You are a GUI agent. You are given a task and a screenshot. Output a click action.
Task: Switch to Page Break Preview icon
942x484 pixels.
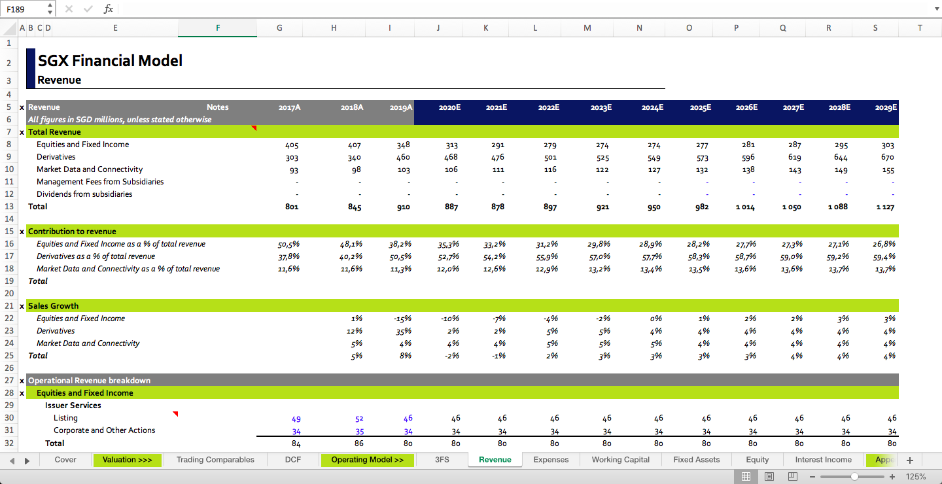tap(793, 477)
